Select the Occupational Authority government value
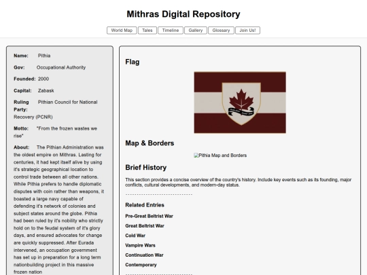Viewport: 367px width, 275px height. click(61, 67)
